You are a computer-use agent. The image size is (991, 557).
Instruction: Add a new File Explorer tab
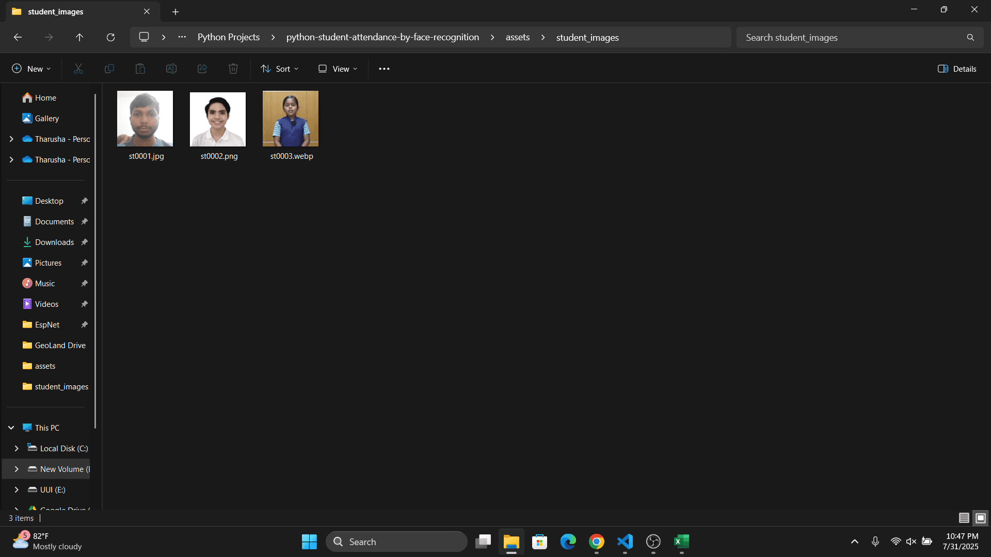click(175, 11)
